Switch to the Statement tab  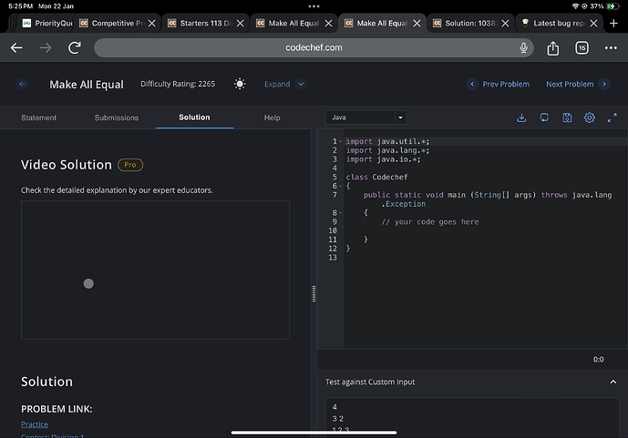pos(39,117)
